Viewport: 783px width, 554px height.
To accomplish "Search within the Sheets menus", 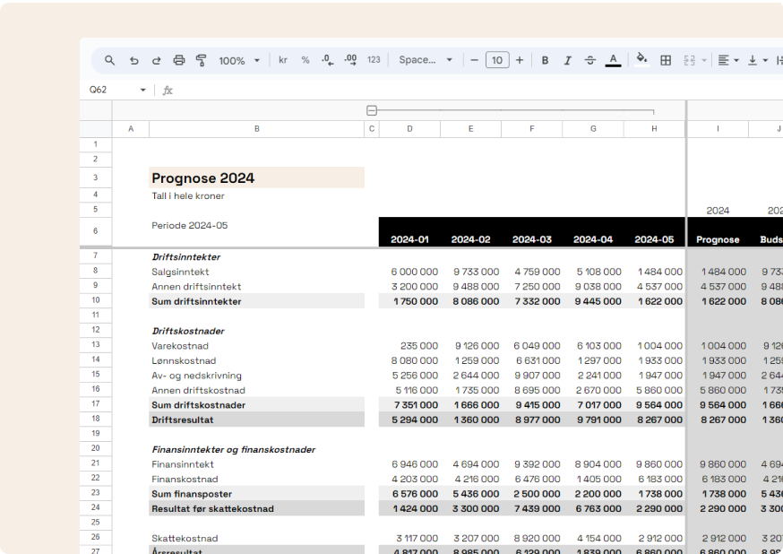I will click(x=109, y=60).
